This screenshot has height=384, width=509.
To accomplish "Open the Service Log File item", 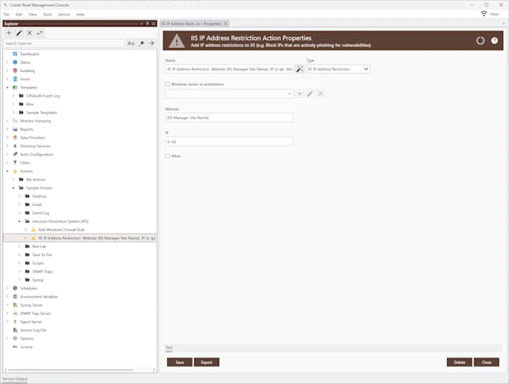I will tap(33, 330).
